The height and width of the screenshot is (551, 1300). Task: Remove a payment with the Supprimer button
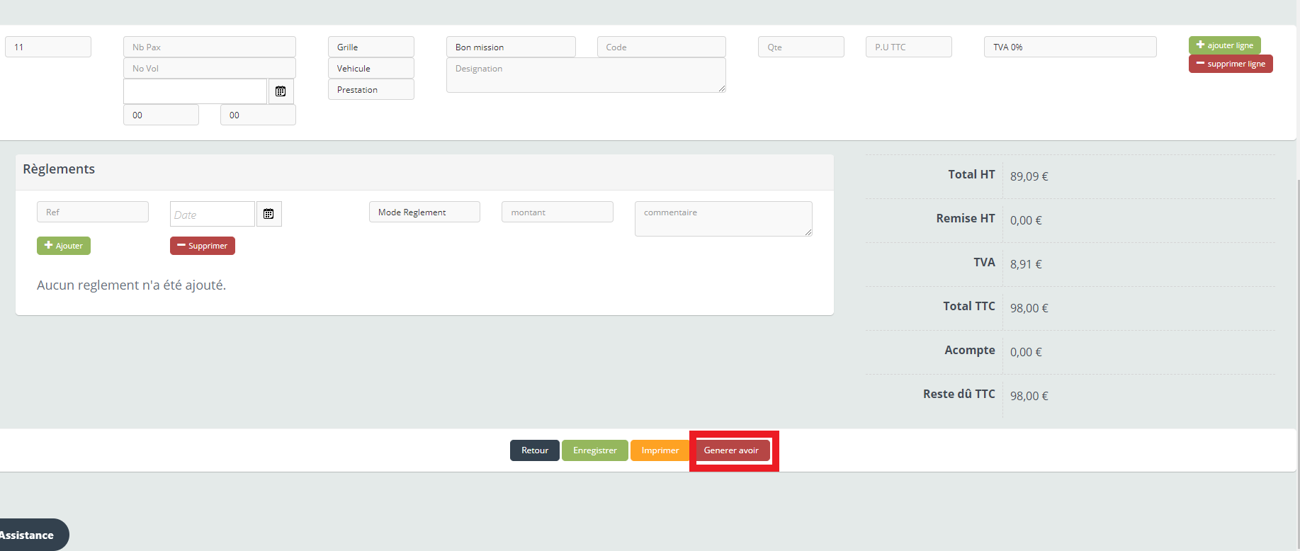[203, 246]
